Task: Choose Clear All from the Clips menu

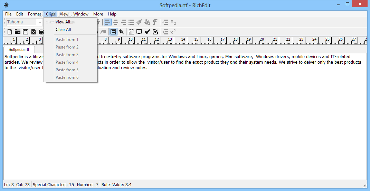Action: (70, 30)
